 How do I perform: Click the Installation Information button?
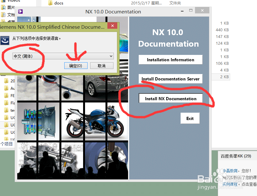[x=170, y=60]
